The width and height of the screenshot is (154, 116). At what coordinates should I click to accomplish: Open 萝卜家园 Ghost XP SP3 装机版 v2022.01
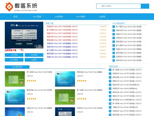point(127,103)
